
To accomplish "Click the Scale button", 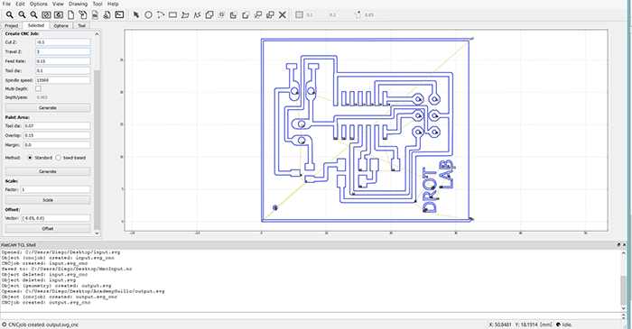I will (48, 200).
